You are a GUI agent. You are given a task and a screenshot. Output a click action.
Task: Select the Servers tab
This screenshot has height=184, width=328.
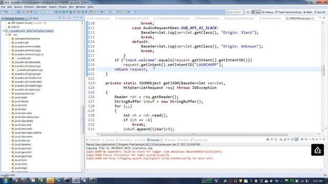pyautogui.click(x=170, y=140)
